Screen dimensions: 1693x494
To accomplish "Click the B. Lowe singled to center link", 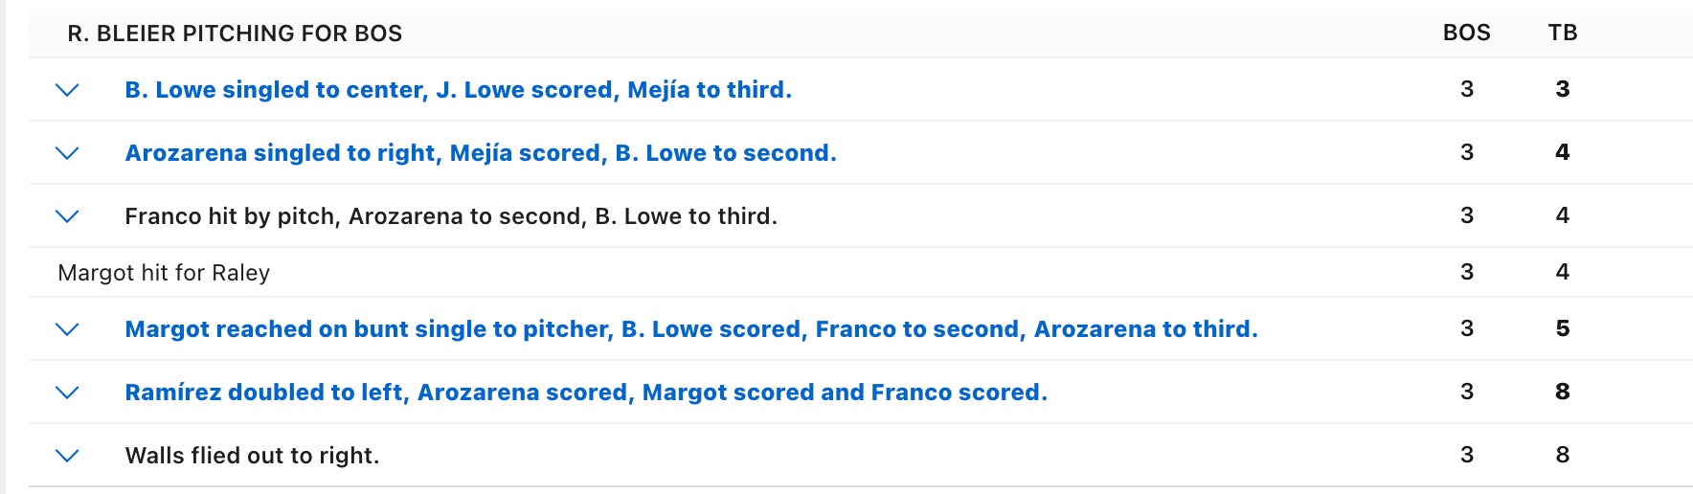I will pos(458,90).
